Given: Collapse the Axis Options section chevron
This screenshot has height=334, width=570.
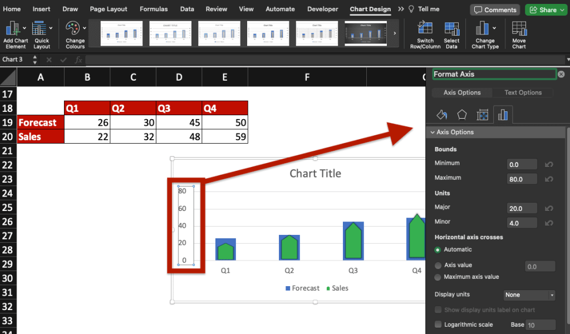Looking at the screenshot, I should (433, 132).
